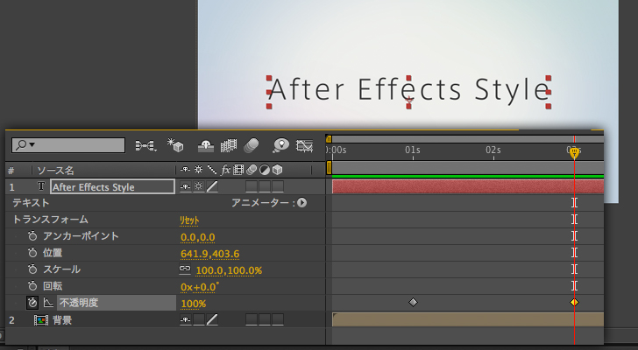The image size is (638, 350).
Task: Click the position value 641.9,403.6
Action: [x=210, y=254]
